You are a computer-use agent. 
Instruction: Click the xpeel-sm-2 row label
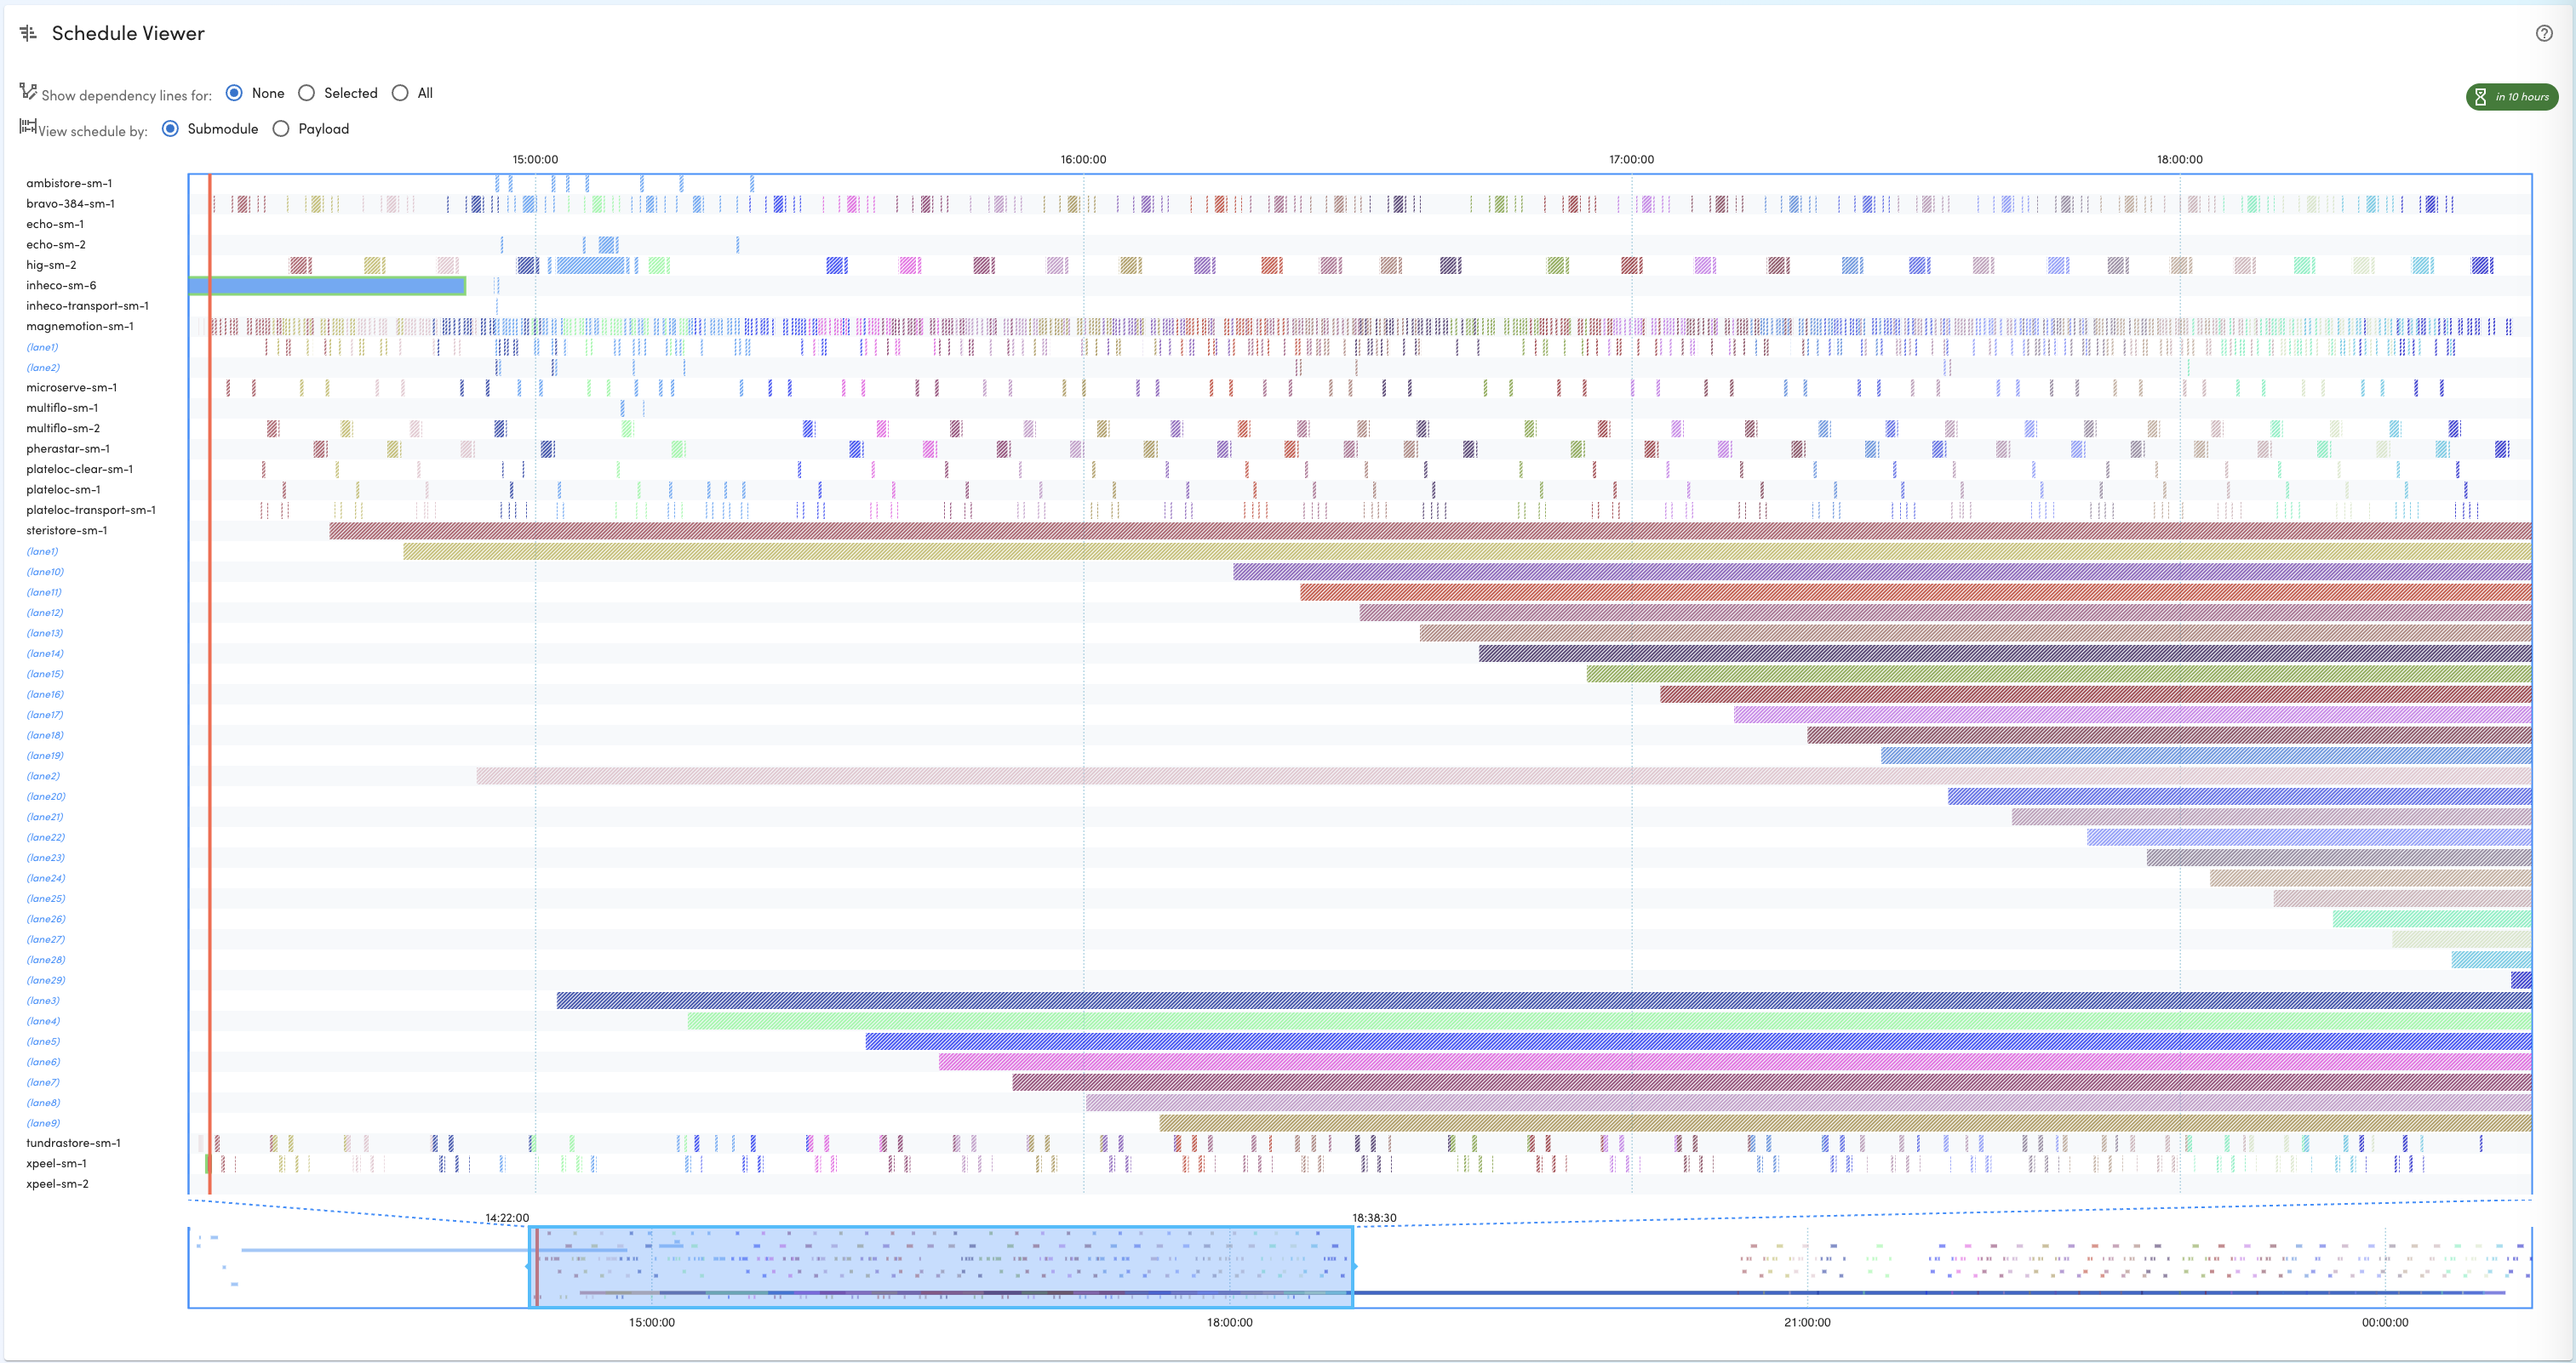[57, 1183]
